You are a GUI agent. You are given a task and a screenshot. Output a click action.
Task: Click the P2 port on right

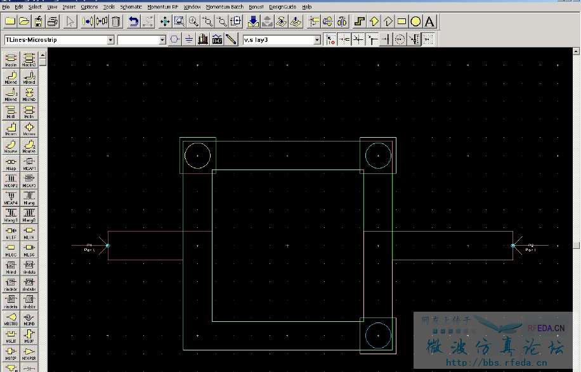513,246
